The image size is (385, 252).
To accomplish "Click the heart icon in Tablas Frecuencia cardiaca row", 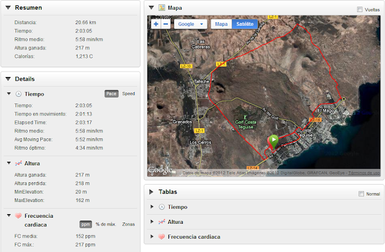I will pyautogui.click(x=162, y=237).
